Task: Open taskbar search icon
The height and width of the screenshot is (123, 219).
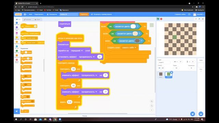Action: pos(21,119)
